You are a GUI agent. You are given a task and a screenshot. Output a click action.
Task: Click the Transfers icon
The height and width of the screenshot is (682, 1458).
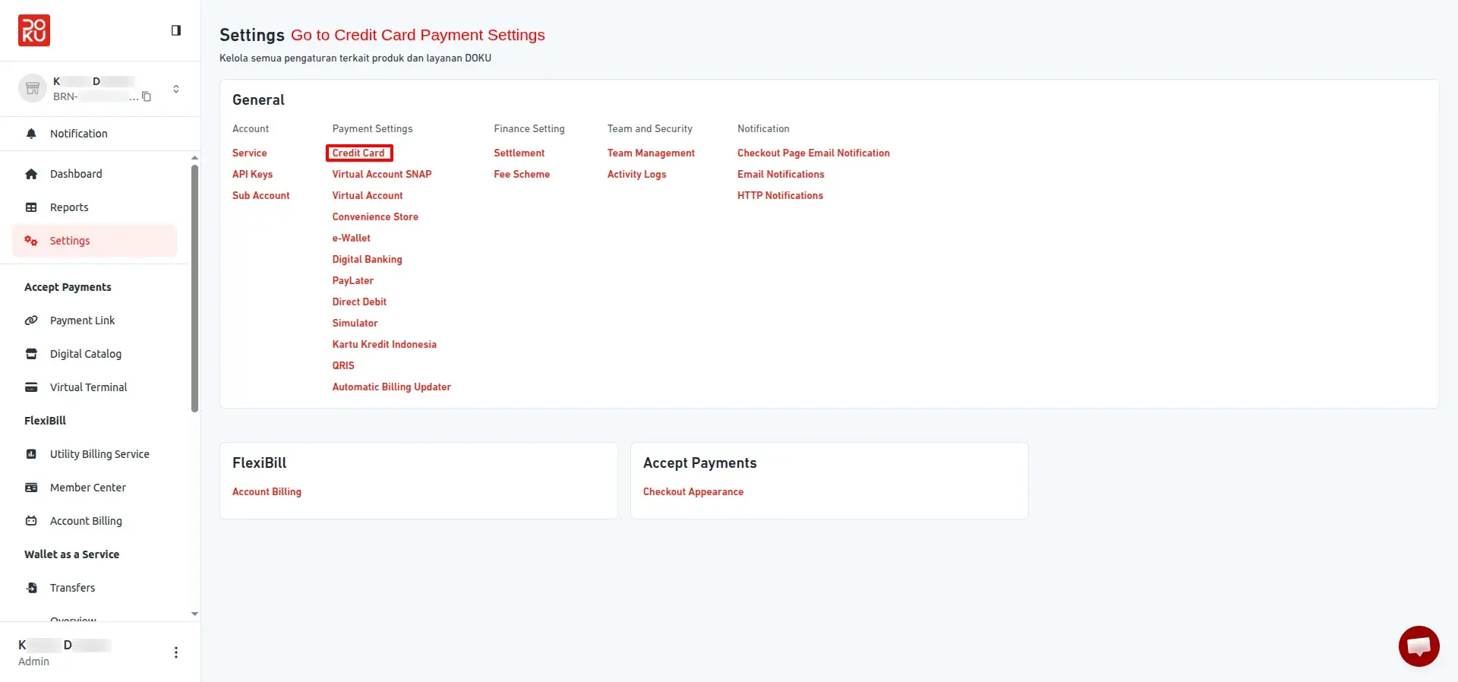click(x=31, y=588)
